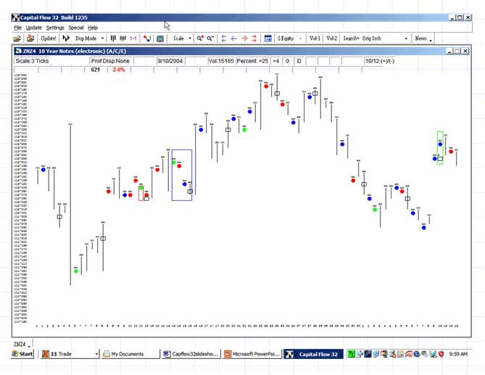485x375 pixels.
Task: Open the Special menu
Action: click(x=76, y=27)
